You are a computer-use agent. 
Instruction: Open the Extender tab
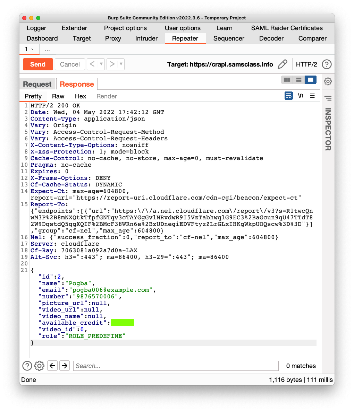tap(74, 28)
